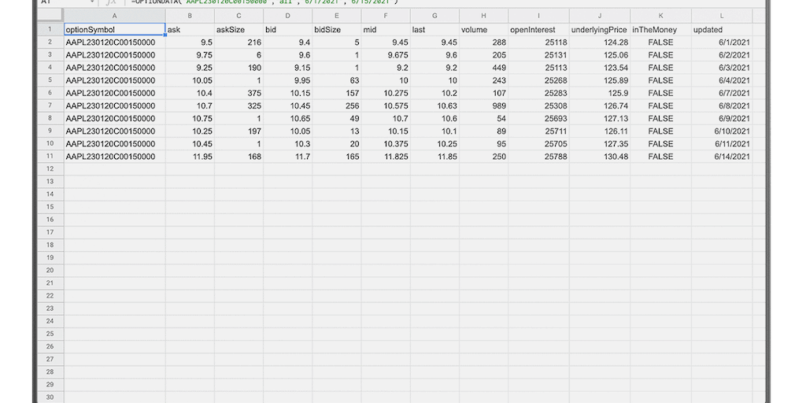Click the 'ask' header cell
Viewport: 806px width, 403px height.
(190, 30)
